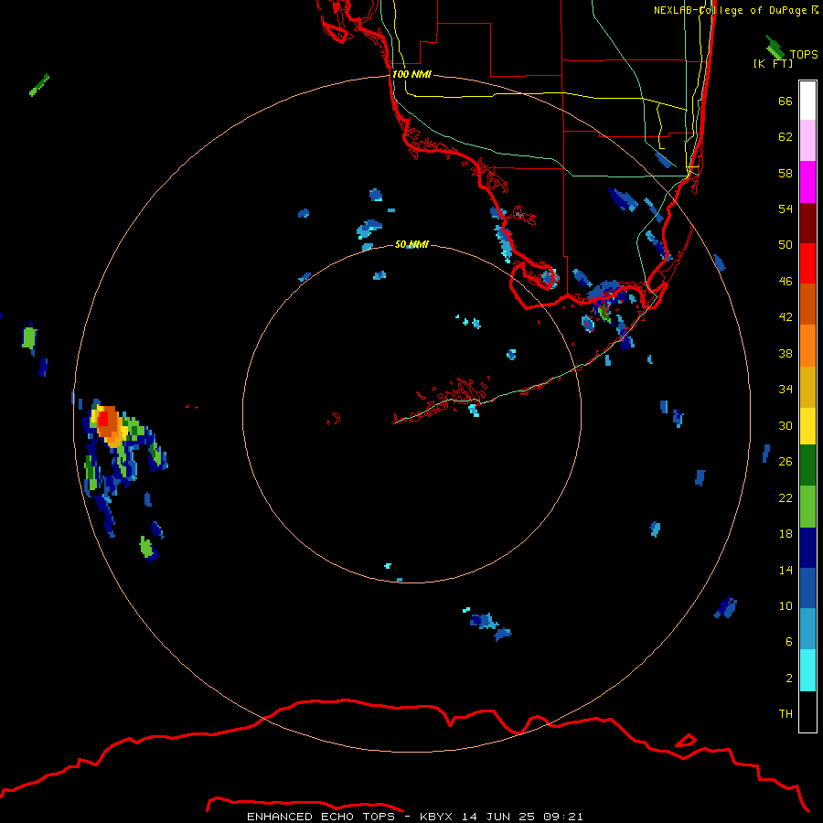Click the "14 JUN 25 09:21" timestamp

[x=522, y=817]
